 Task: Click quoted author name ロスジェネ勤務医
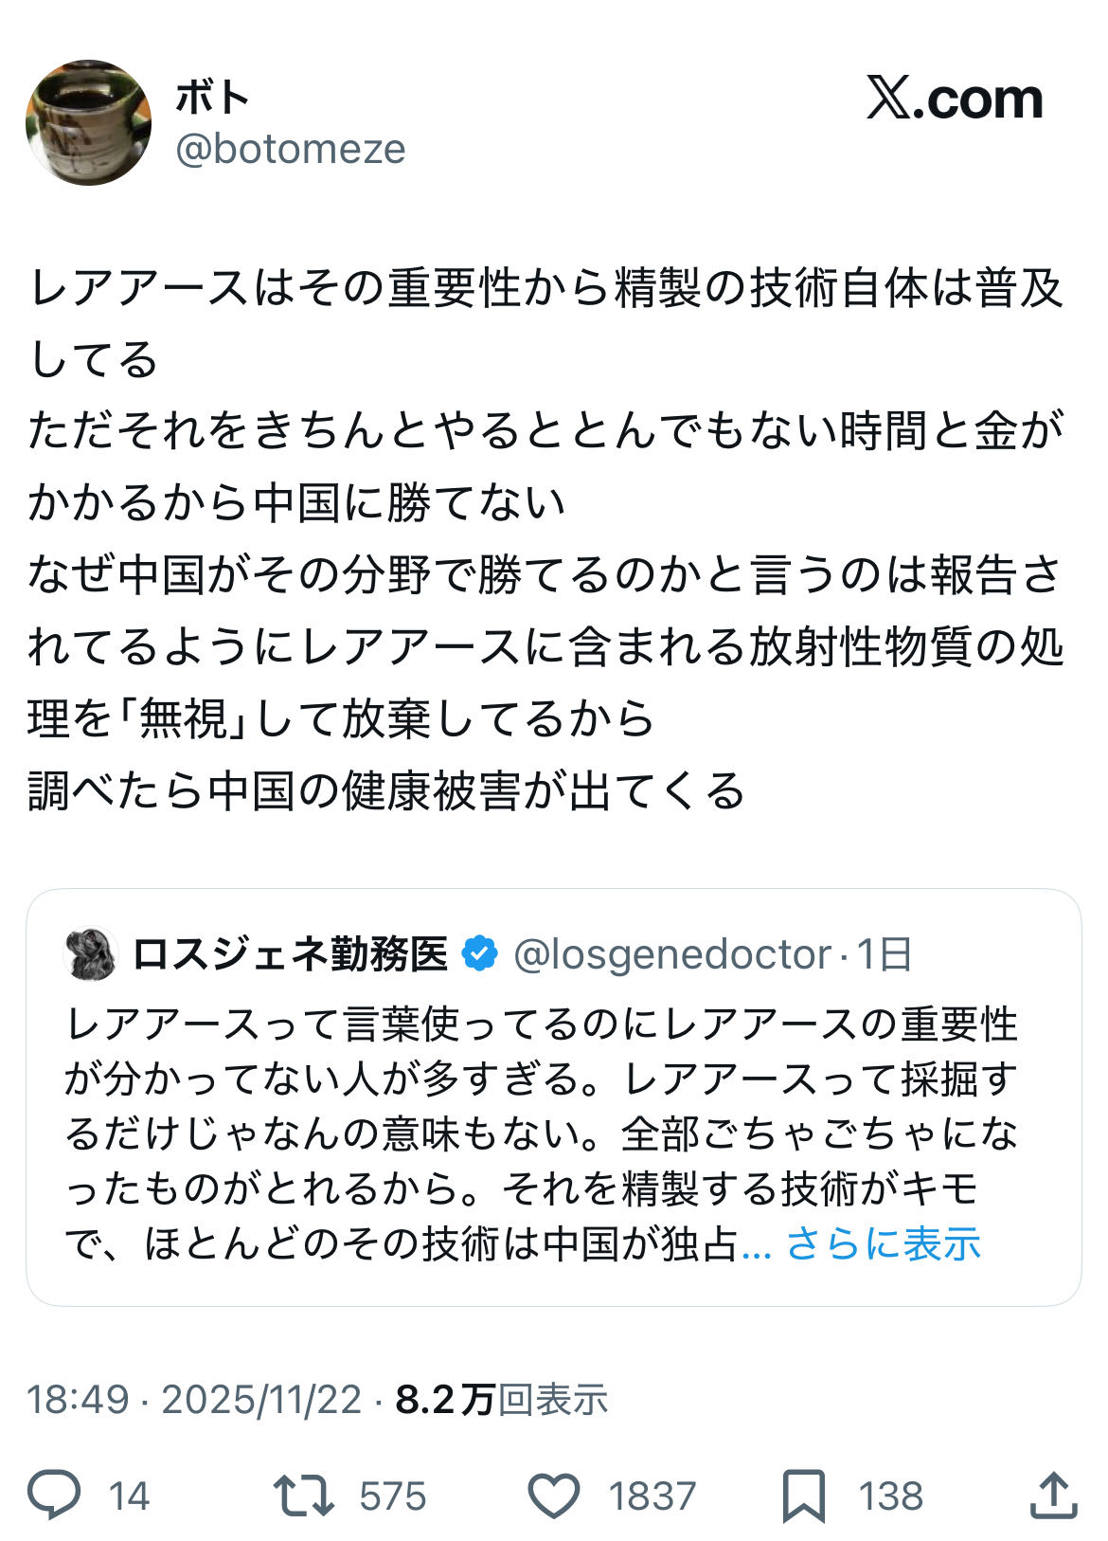tap(290, 953)
